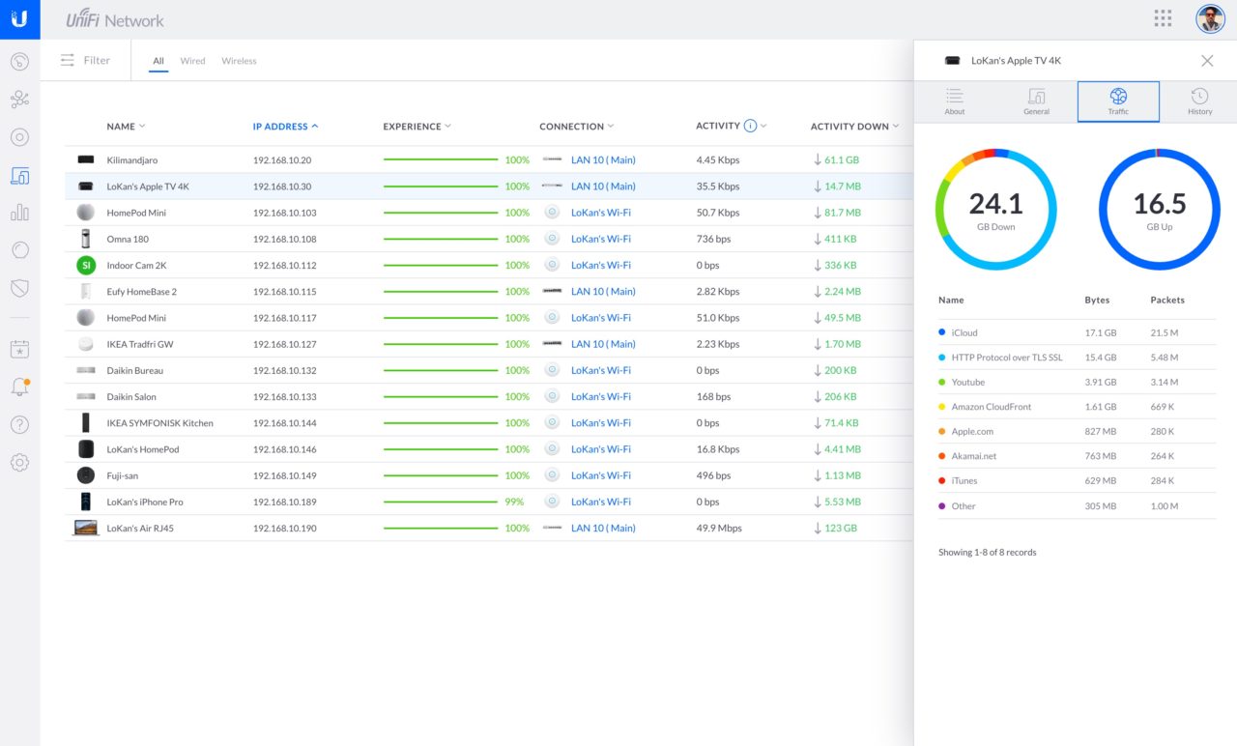This screenshot has width=1237, height=746.
Task: Click the 16.5 GB Up donut chart
Action: point(1159,210)
